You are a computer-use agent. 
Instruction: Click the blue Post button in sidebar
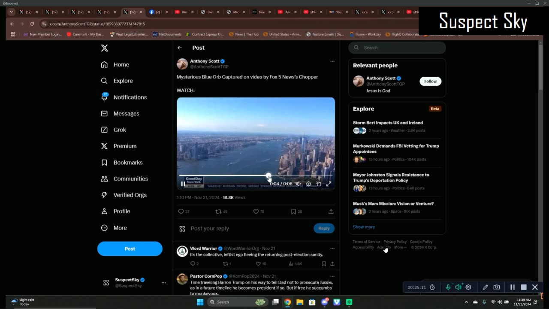130,248
